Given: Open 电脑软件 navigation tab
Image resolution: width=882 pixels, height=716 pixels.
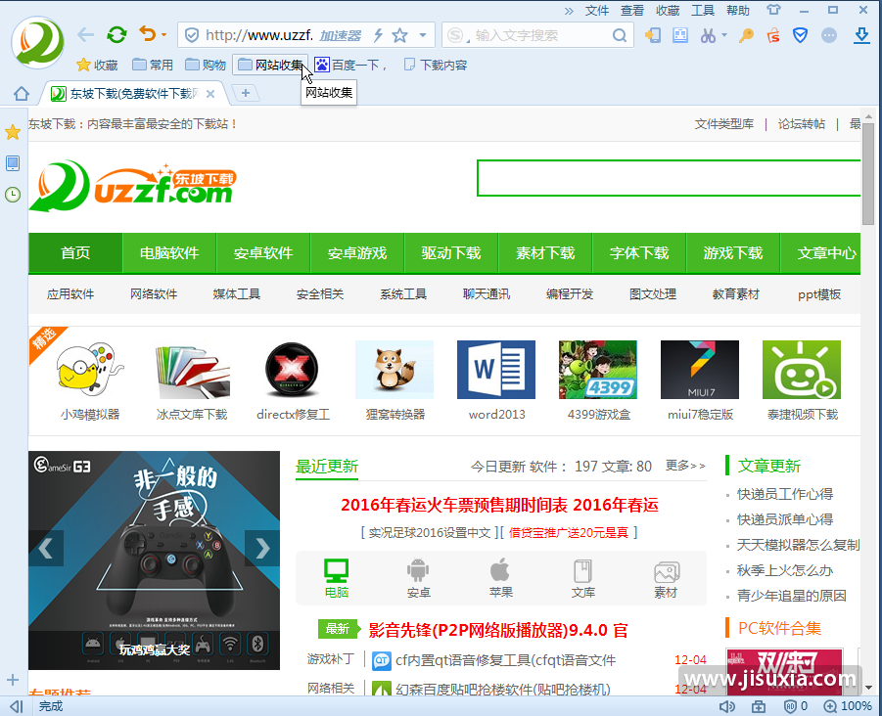Looking at the screenshot, I should click(x=169, y=253).
